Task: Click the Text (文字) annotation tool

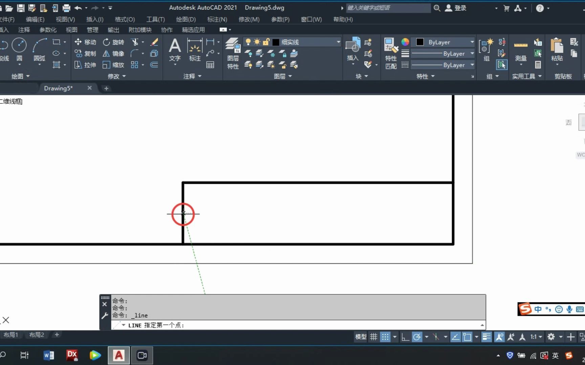Action: pos(175,49)
